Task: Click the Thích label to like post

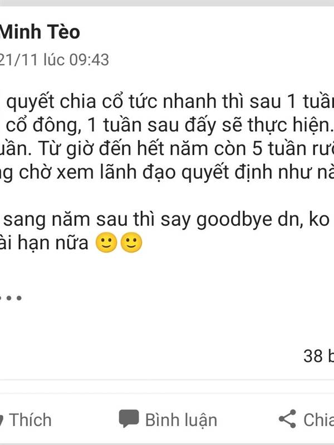Action: tap(31, 420)
